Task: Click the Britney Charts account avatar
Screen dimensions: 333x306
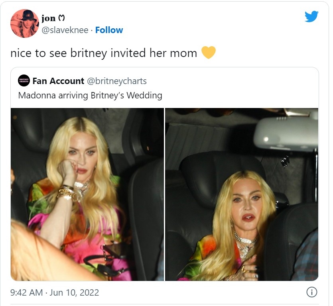Action: coord(24,81)
